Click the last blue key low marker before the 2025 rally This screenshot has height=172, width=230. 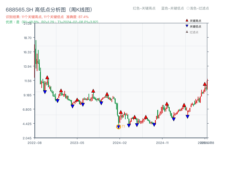(187, 117)
